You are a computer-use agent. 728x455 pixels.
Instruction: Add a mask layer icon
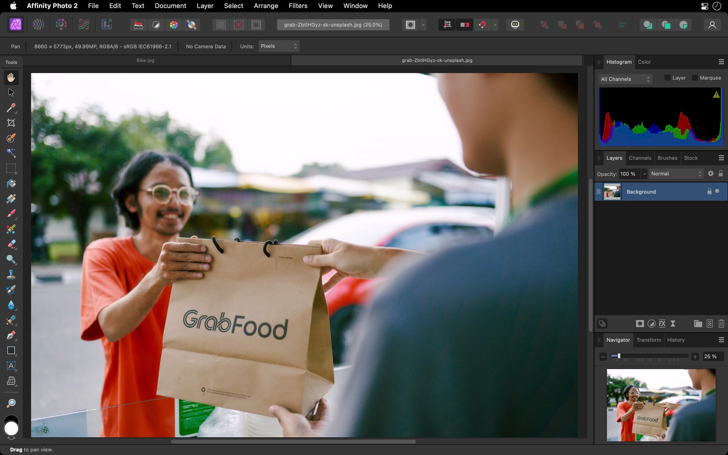(x=640, y=324)
